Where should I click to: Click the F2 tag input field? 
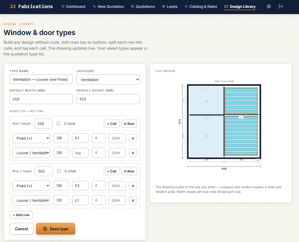(80, 186)
